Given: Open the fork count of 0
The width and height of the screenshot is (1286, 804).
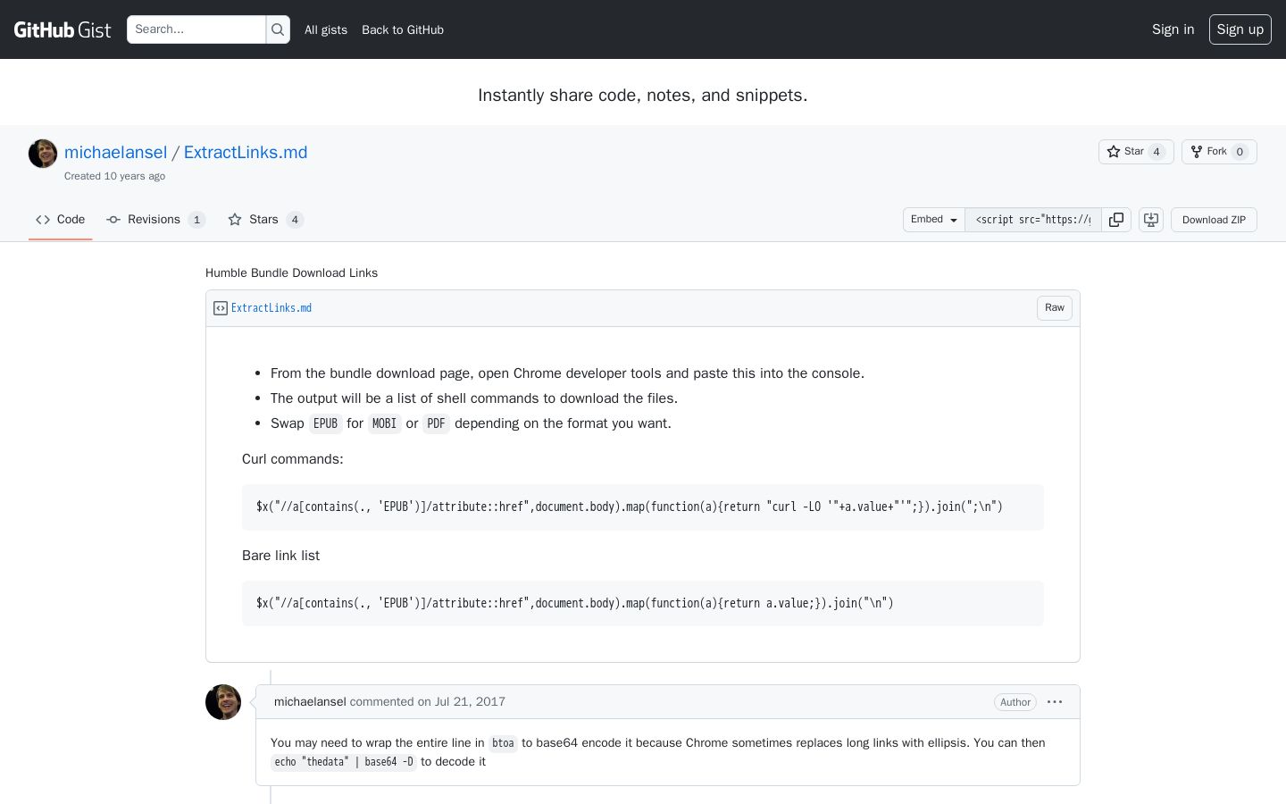Looking at the screenshot, I should click(1240, 152).
